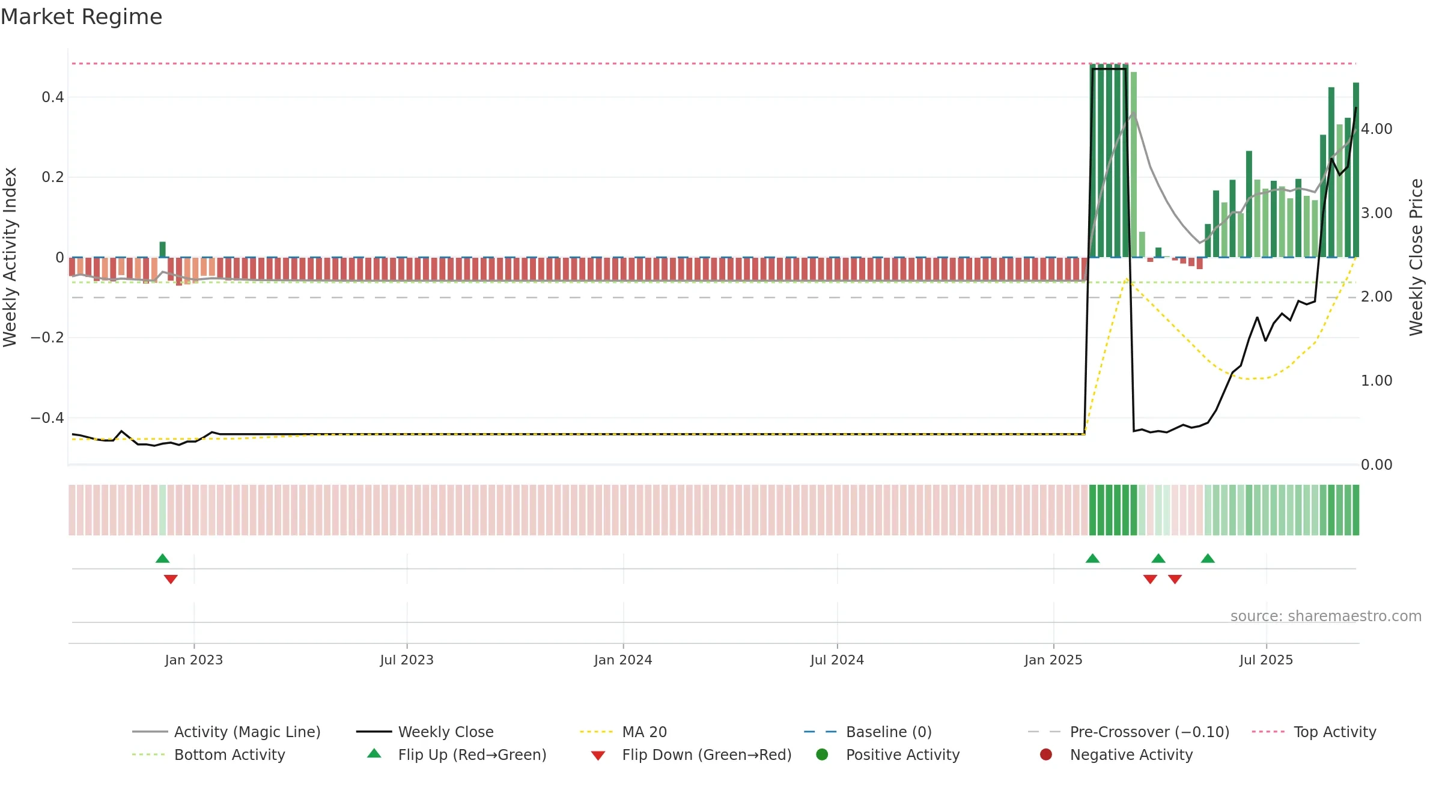The image size is (1442, 811).
Task: Toggle Weekly Close legend entry
Action: pyautogui.click(x=425, y=732)
